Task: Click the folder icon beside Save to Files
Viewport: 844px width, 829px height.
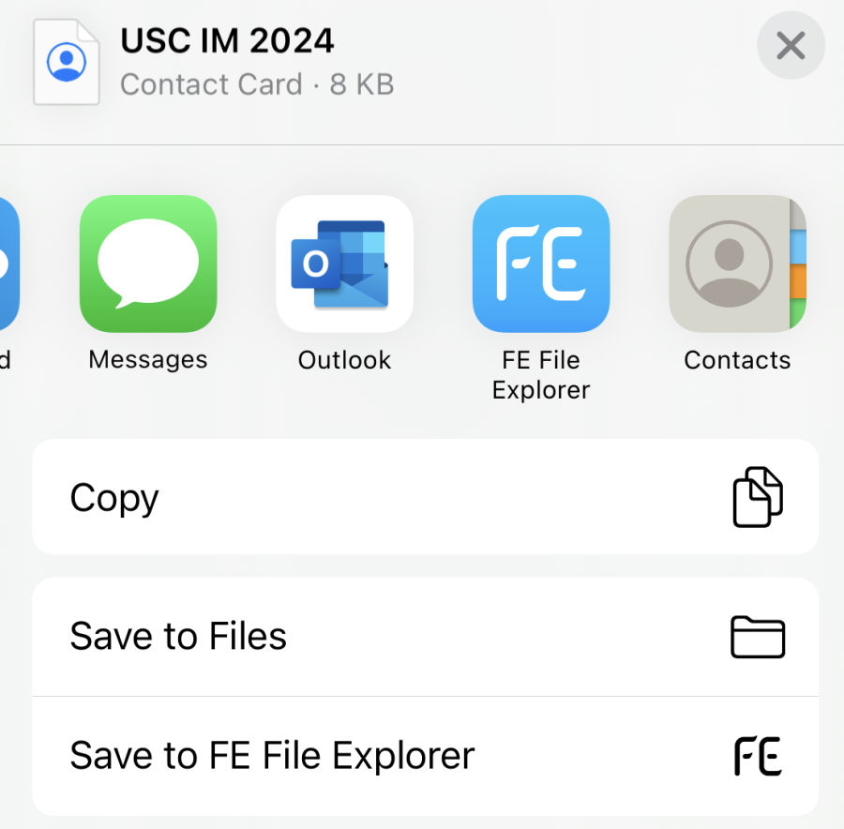Action: point(757,638)
